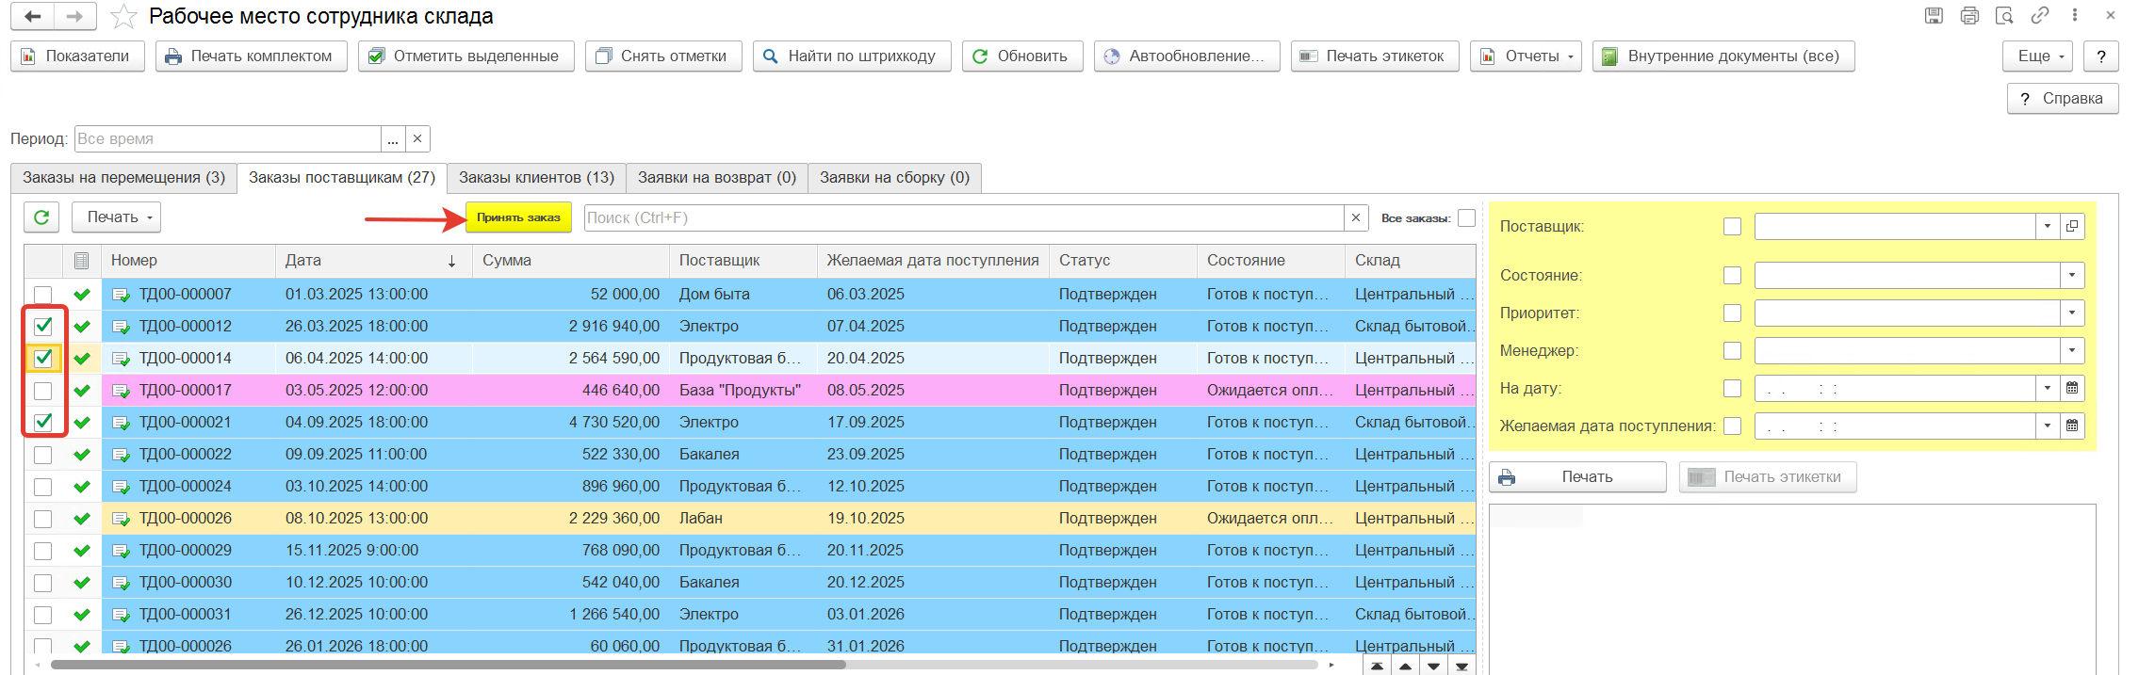Switch to the Заказы на перемещения tab
The width and height of the screenshot is (2139, 675).
tap(124, 178)
